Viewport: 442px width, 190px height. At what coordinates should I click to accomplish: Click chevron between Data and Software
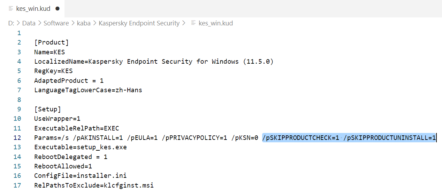pos(40,23)
